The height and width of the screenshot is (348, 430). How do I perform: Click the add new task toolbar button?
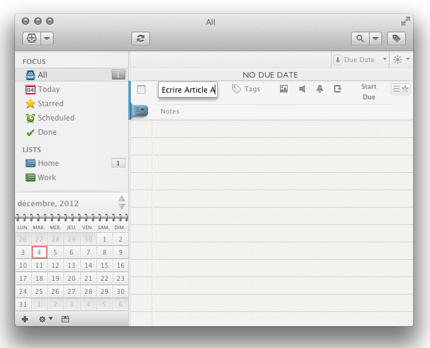tap(31, 39)
